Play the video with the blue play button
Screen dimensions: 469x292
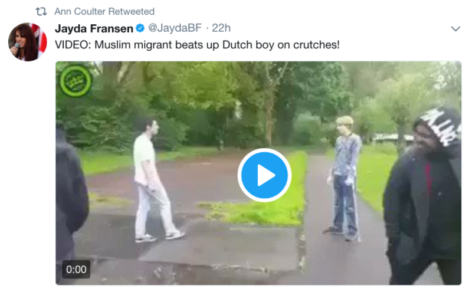264,175
